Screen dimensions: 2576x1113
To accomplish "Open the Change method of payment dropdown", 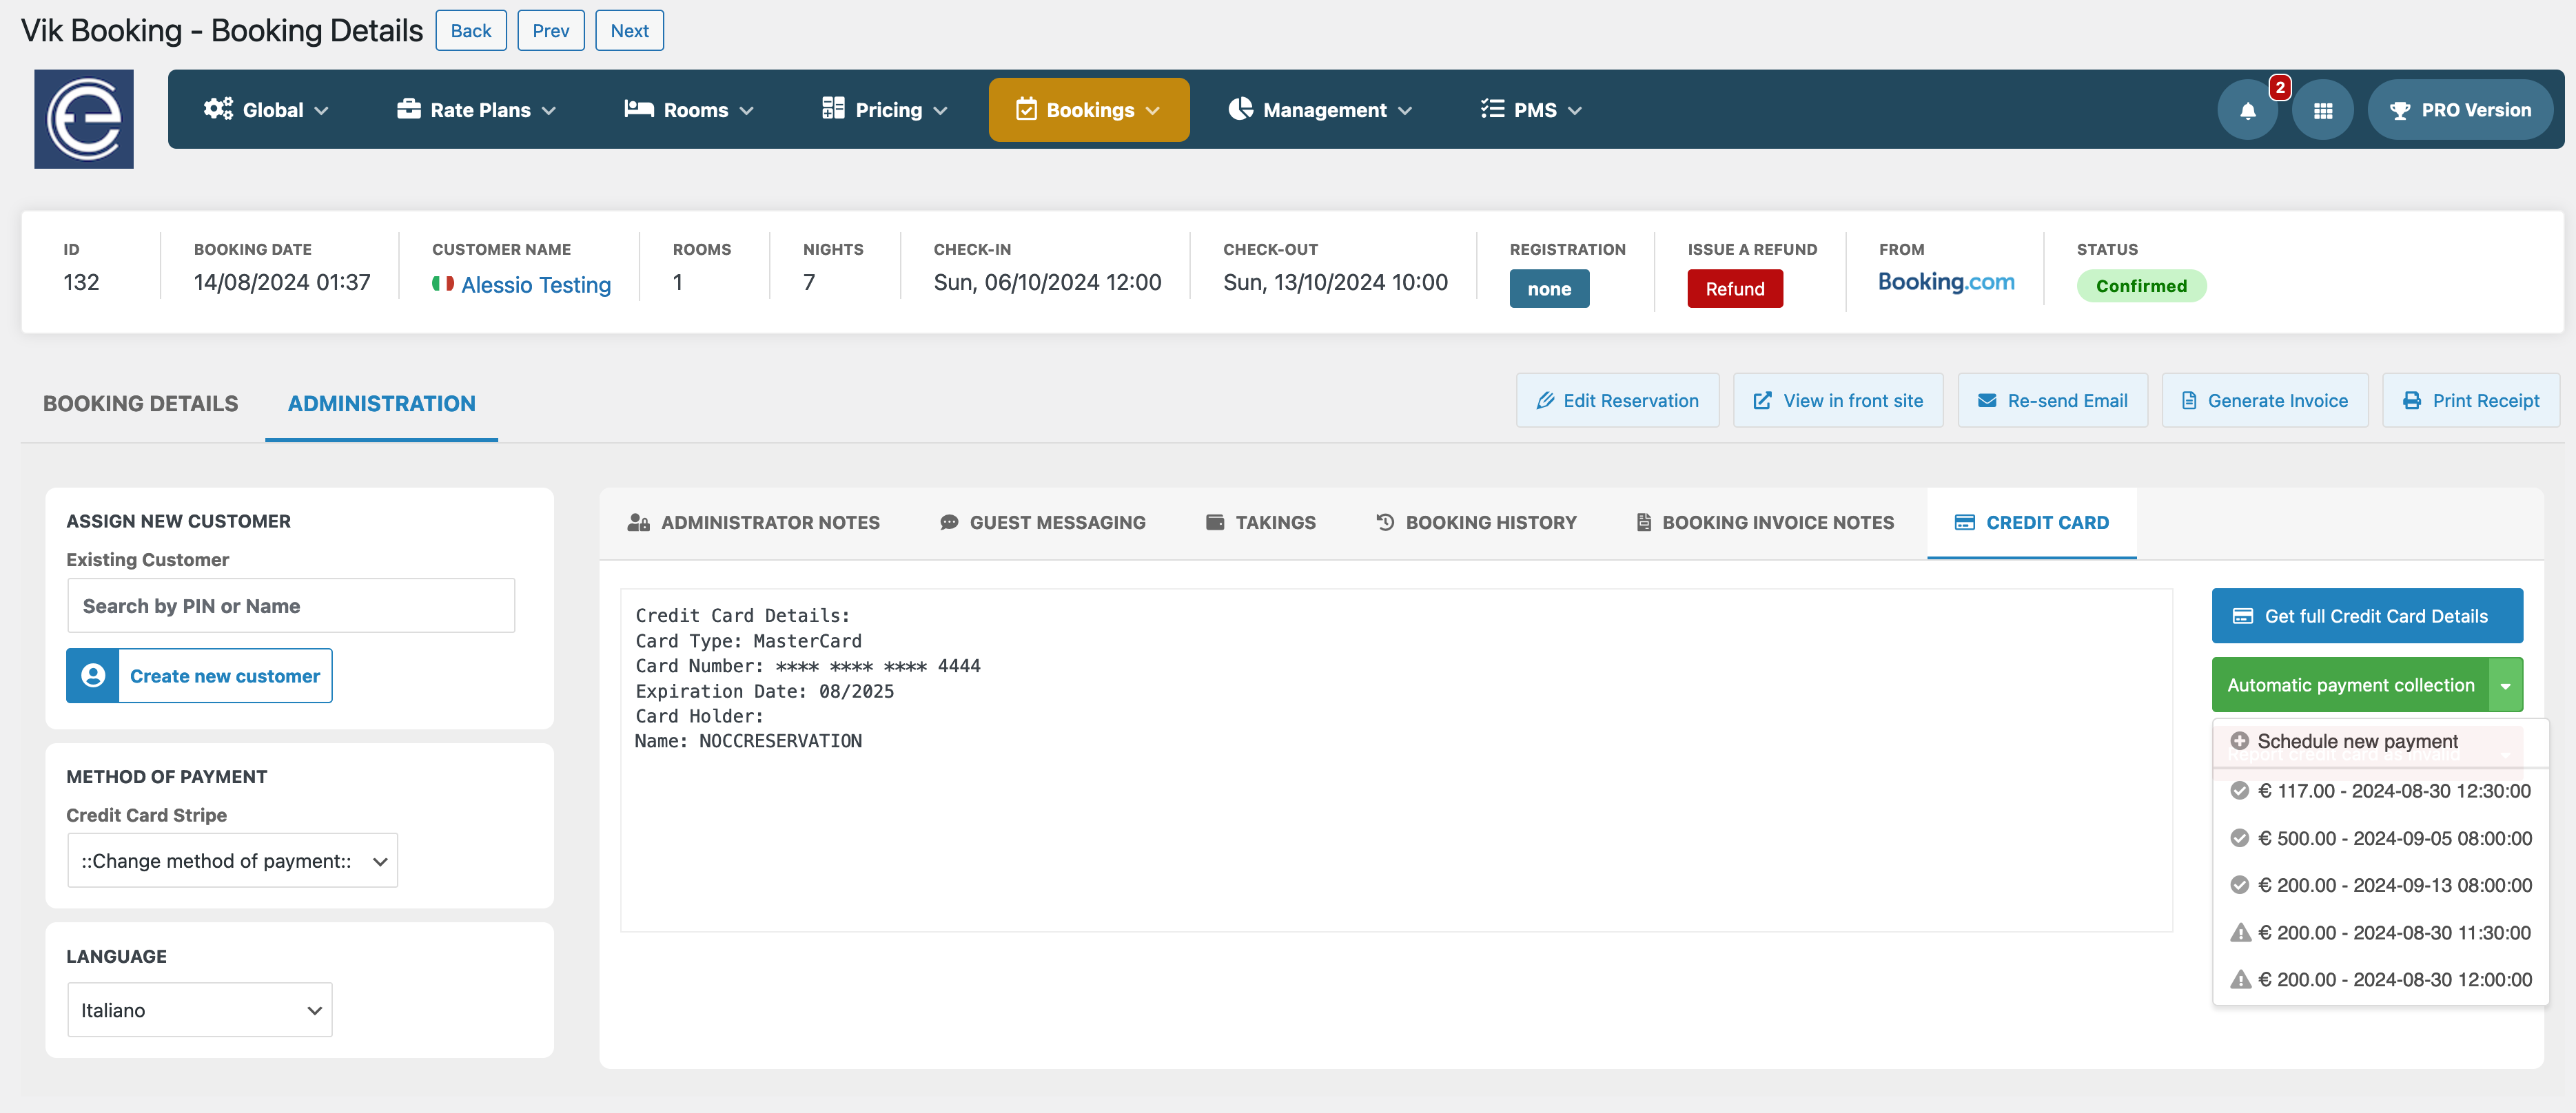I will (232, 860).
